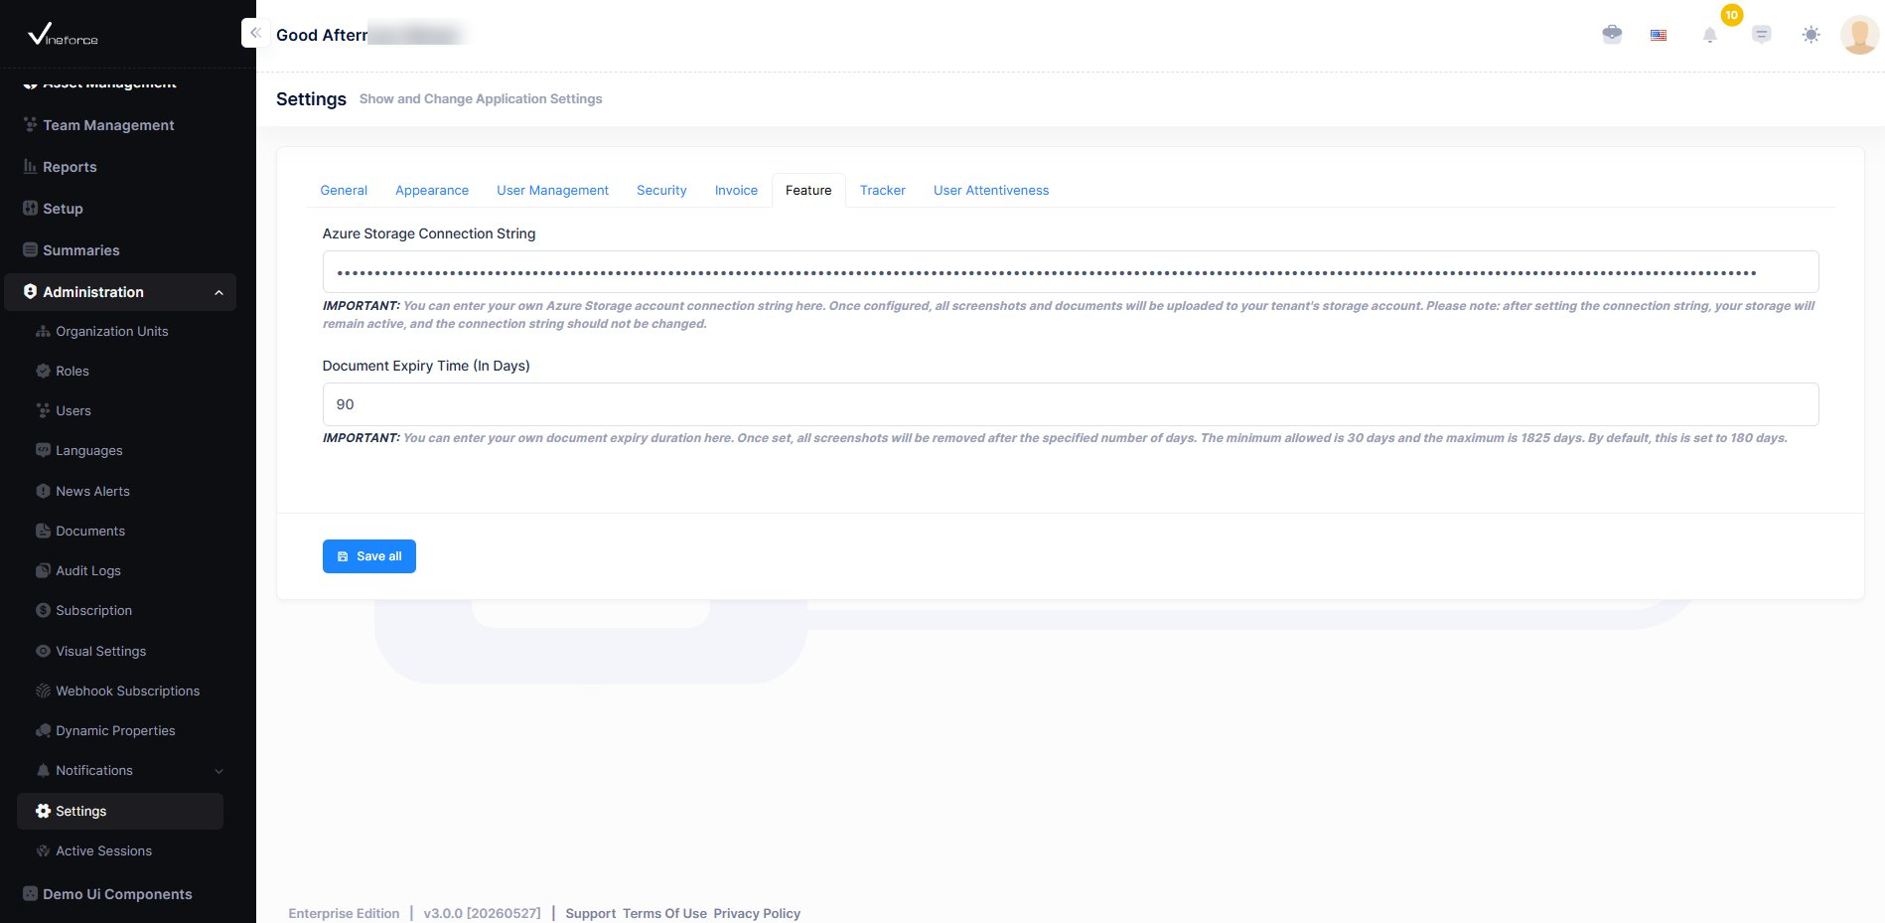Open Privacy Policy link

tap(757, 913)
